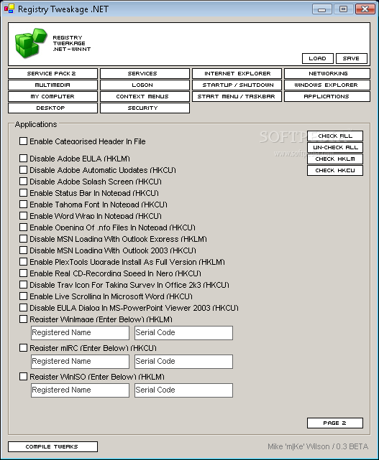The height and width of the screenshot is (460, 379).
Task: Focus WinISO Serial Code field
Action: point(183,390)
